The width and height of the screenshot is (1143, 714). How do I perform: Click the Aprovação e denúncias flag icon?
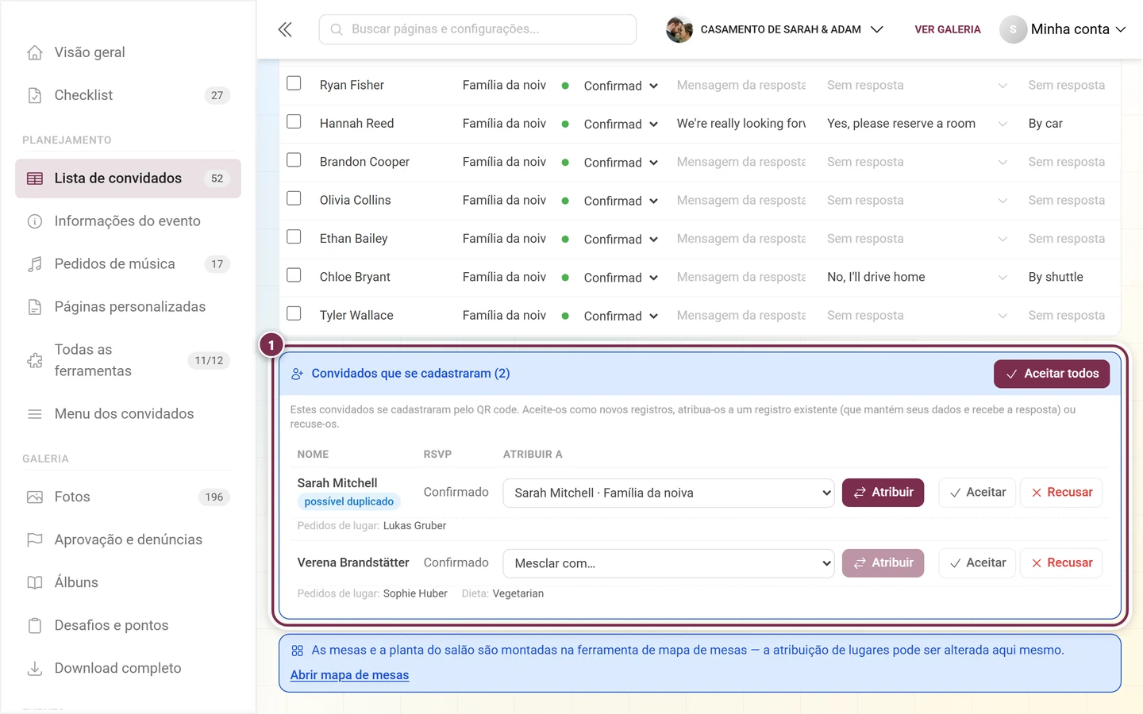tap(35, 540)
